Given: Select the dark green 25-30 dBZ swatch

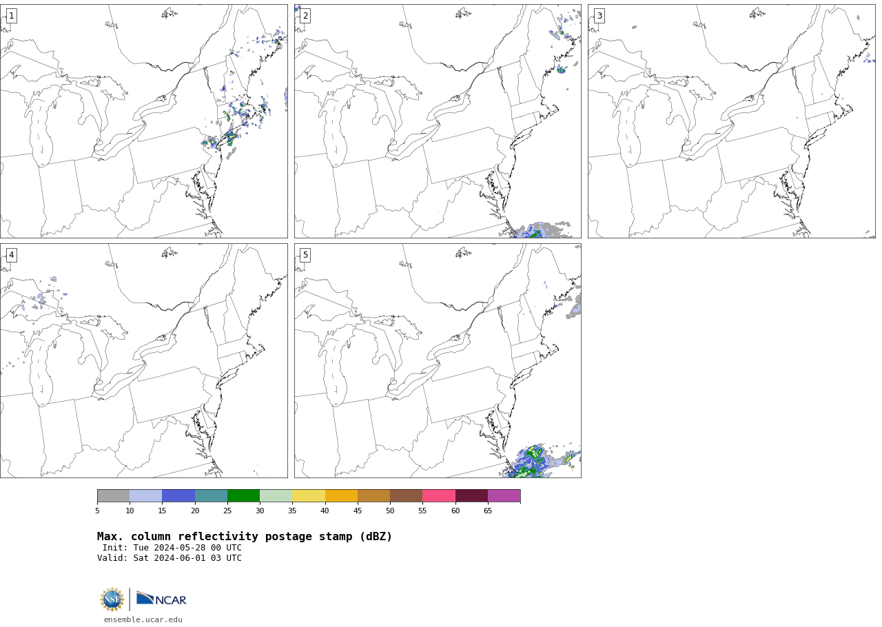Looking at the screenshot, I should pos(243,496).
